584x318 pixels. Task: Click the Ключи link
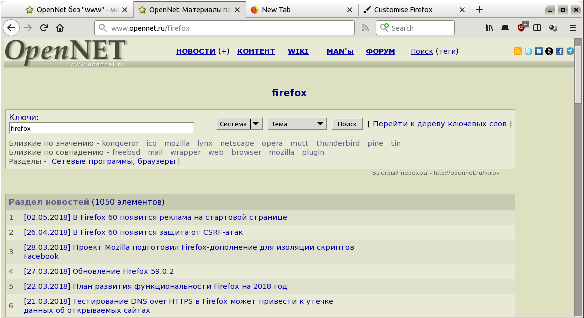(x=22, y=117)
